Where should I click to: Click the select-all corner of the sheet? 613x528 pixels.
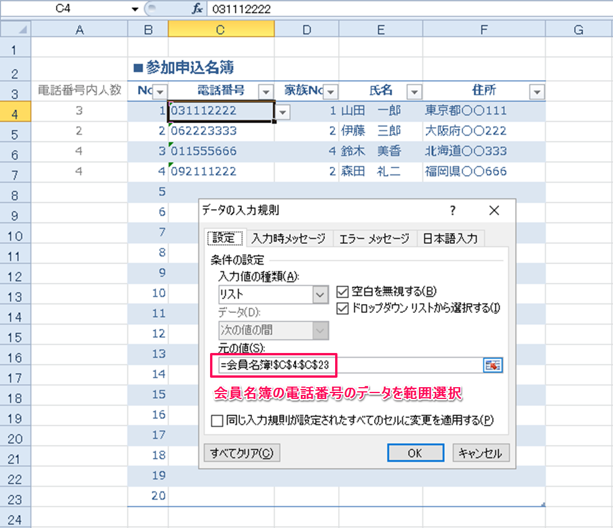[x=15, y=29]
